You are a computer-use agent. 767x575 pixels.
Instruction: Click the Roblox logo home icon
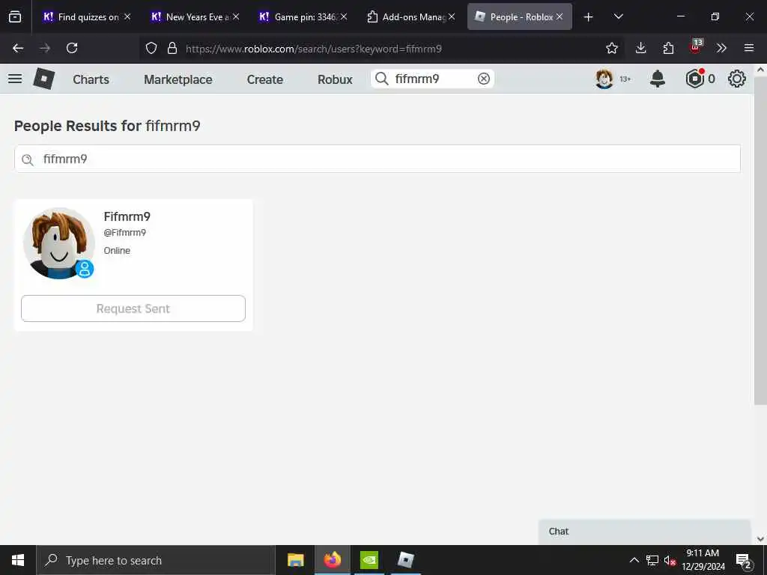tap(43, 79)
